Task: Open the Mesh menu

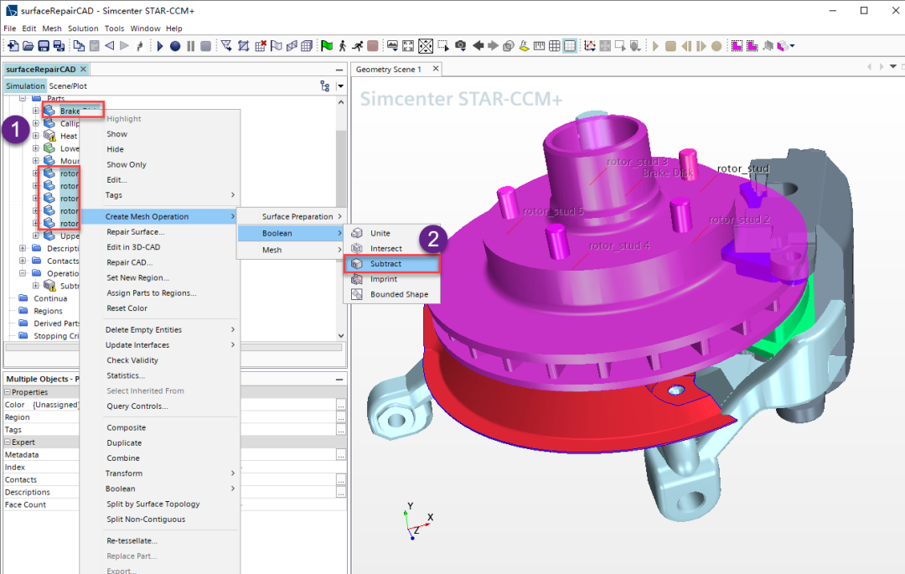Action: click(x=51, y=28)
